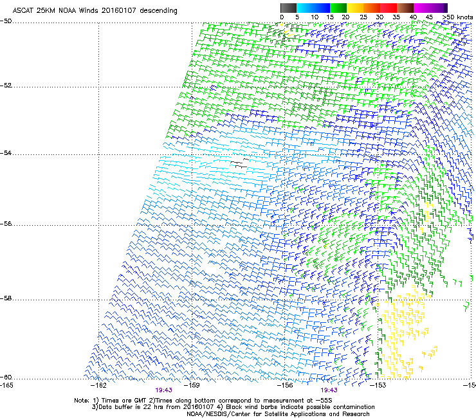Image resolution: width=476 pixels, height=418 pixels.
Task: Click the legend tick label '10'
Action: pos(315,17)
